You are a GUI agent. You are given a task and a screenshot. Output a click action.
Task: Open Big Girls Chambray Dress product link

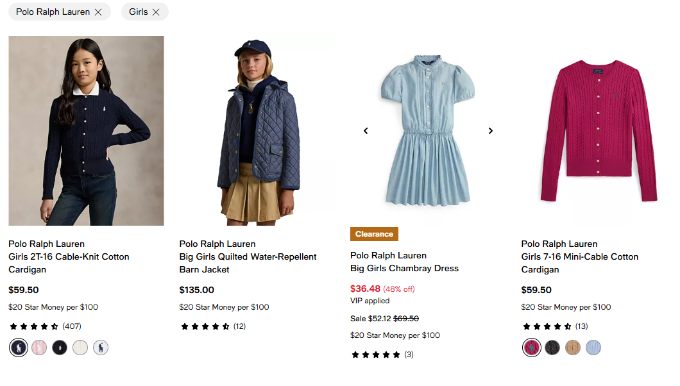click(404, 268)
